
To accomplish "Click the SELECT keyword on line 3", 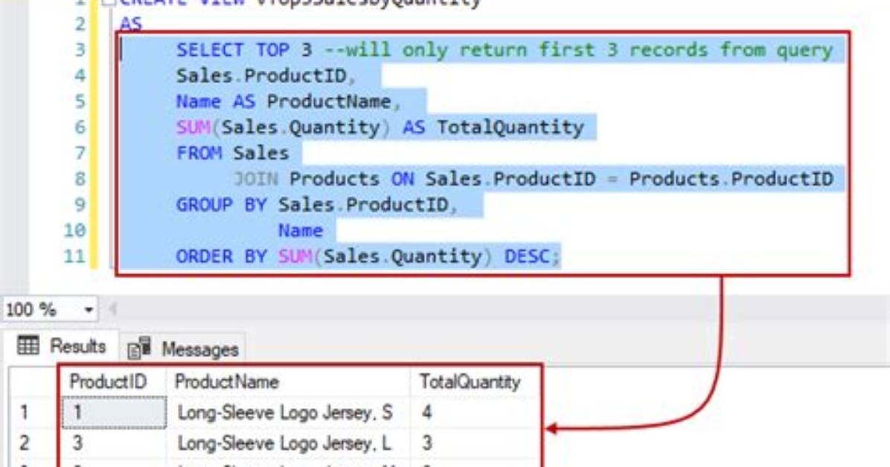I will [210, 50].
